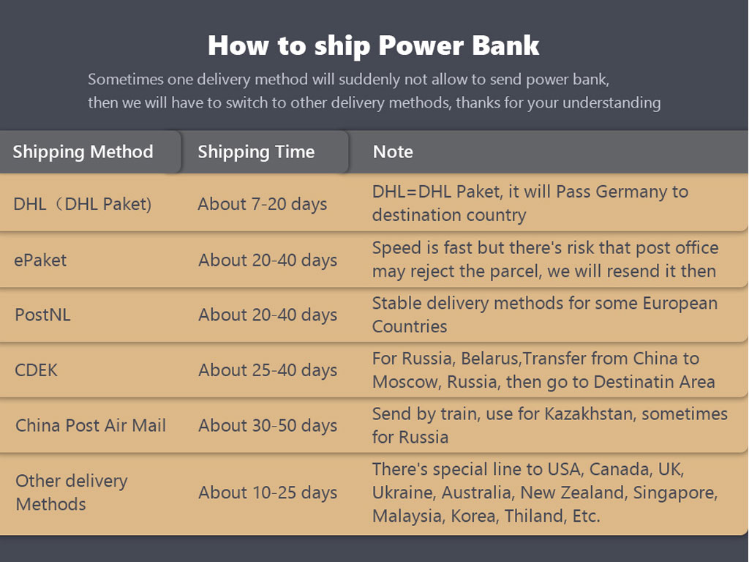Screen dimensions: 749x562
Task: Select the Shipping Method column header
Action: [83, 152]
